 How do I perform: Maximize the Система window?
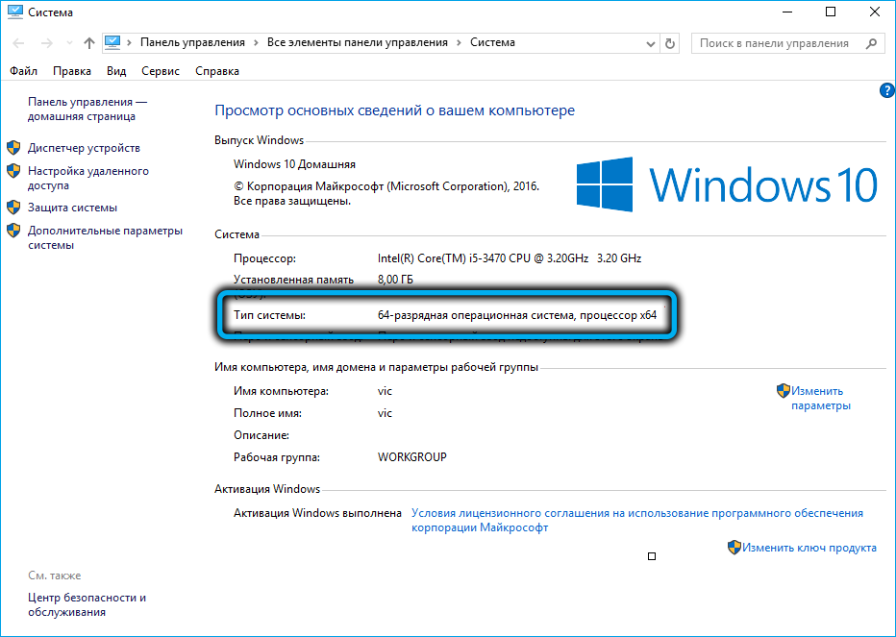pyautogui.click(x=831, y=12)
